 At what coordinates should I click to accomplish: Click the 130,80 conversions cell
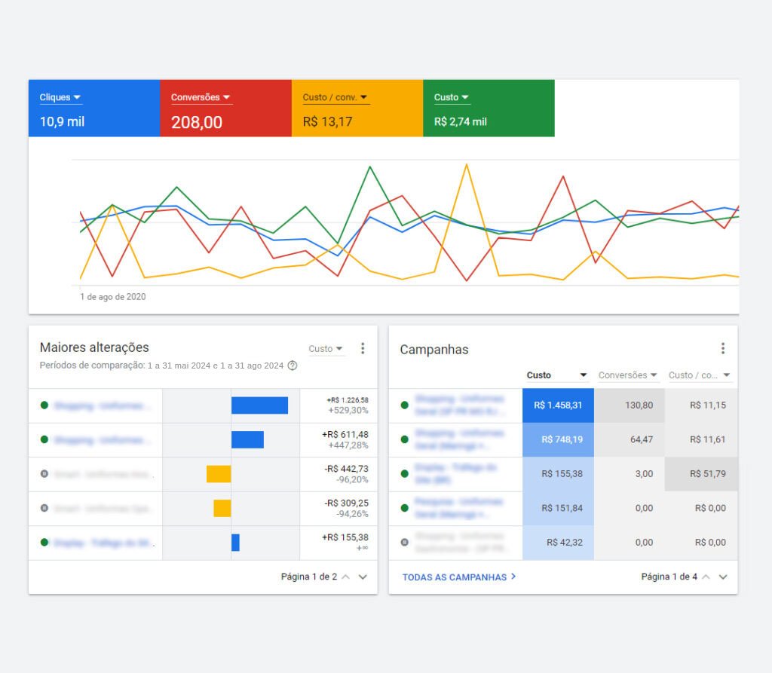point(630,405)
